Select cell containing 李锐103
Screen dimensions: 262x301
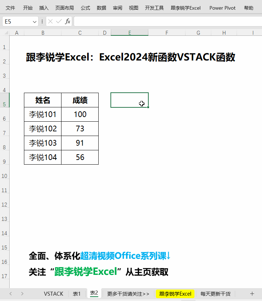click(x=43, y=143)
